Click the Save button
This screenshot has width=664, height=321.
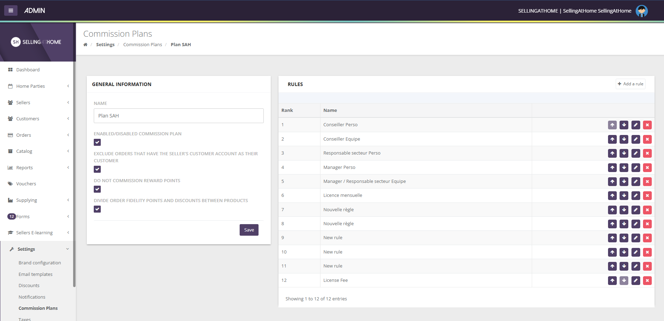click(249, 230)
